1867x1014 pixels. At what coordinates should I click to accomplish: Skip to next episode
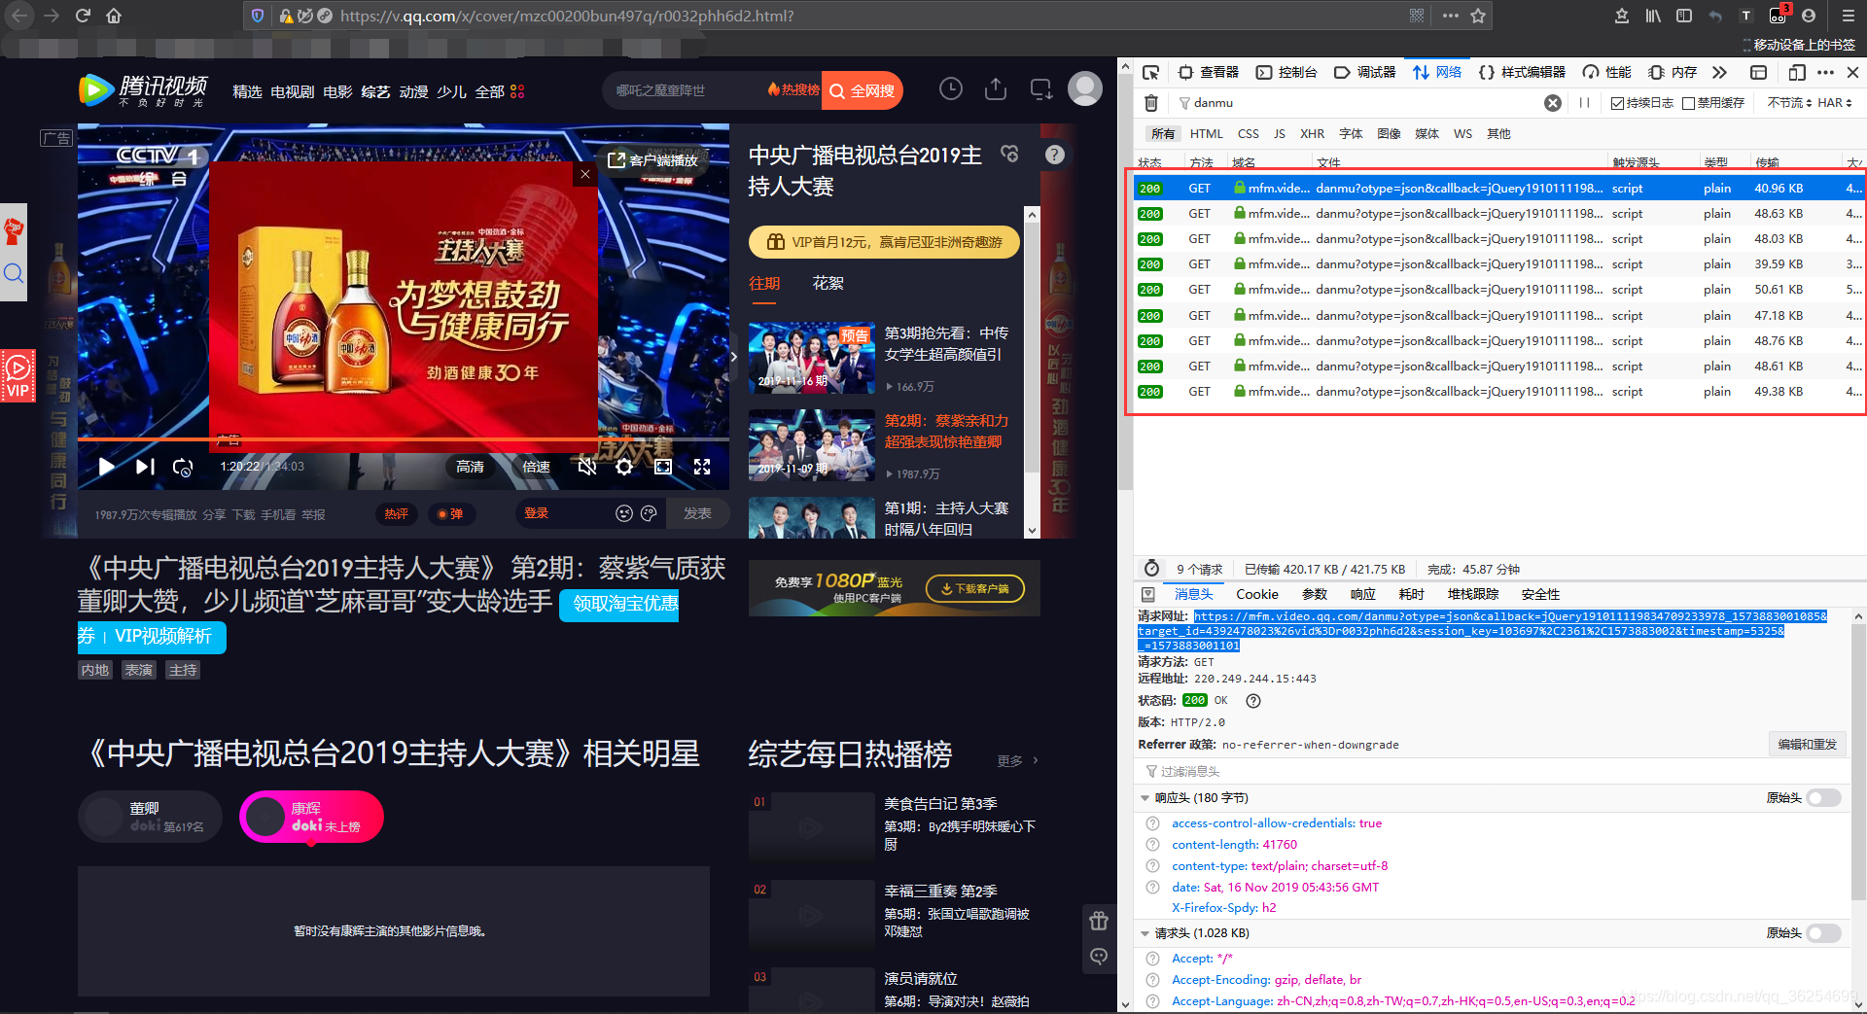click(x=145, y=467)
